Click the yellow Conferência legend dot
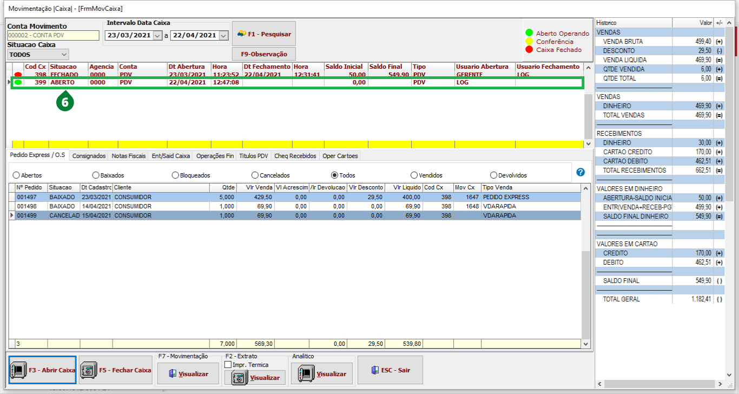Screen dimensions: 739x394 pos(530,41)
